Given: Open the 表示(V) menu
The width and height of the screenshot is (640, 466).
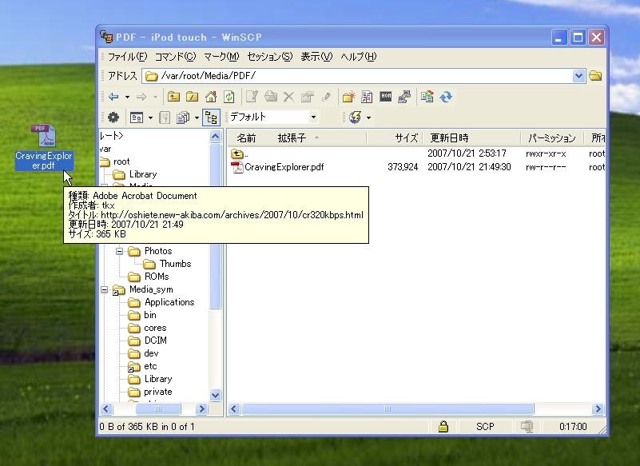Looking at the screenshot, I should pyautogui.click(x=316, y=57).
